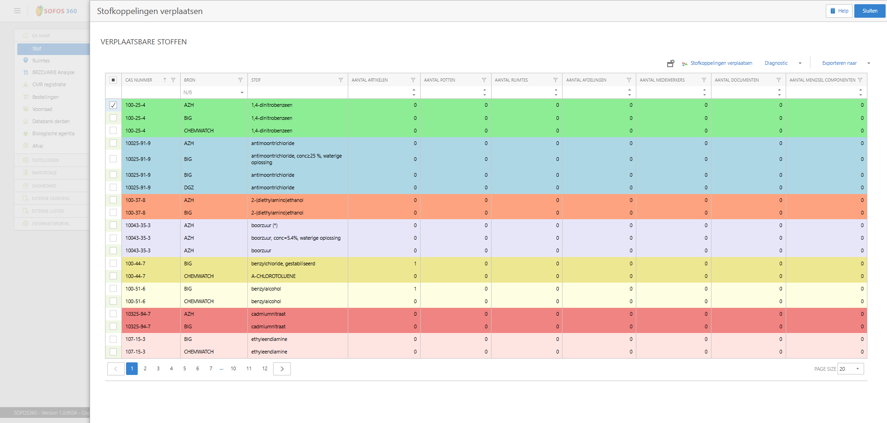
Task: Check the cadmiumnitraat AZH row checkbox
Action: (113, 314)
